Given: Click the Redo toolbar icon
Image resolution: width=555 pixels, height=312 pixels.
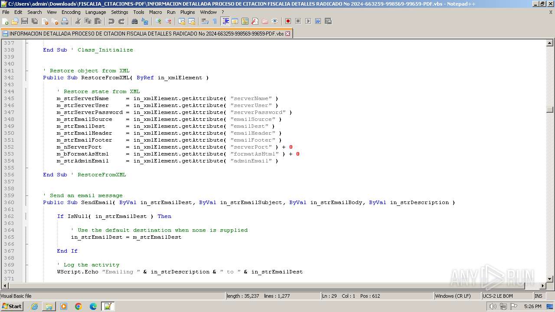Looking at the screenshot, I should pyautogui.click(x=121, y=21).
